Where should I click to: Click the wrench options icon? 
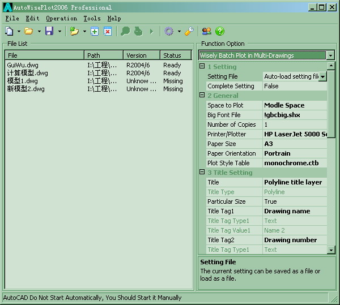pos(189,31)
